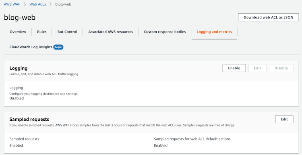Screen dimensions: 302x155
Task: Download web ACL as JSON
Action: (x=268, y=17)
